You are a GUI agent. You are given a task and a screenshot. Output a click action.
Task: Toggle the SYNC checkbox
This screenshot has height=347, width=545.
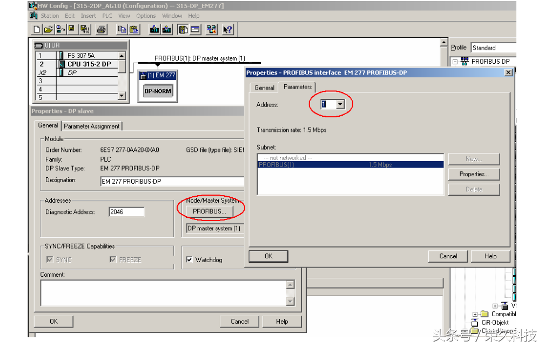click(50, 260)
